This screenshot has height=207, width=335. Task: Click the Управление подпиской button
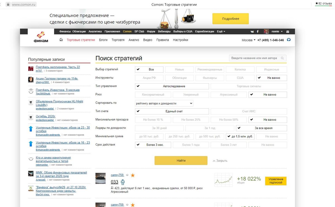(x=276, y=181)
